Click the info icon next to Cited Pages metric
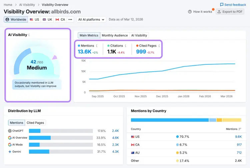Screen dimensions: 250x168 pos(159,46)
